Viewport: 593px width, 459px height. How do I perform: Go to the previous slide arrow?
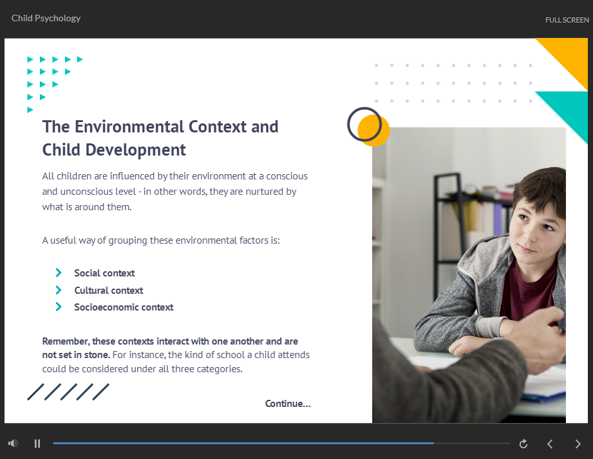550,444
